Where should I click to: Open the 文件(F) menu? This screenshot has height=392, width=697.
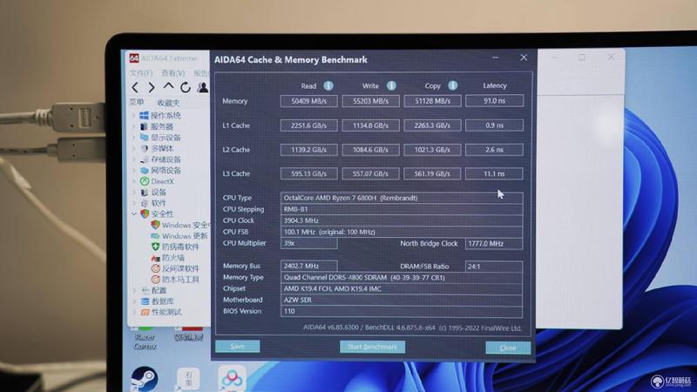[141, 73]
